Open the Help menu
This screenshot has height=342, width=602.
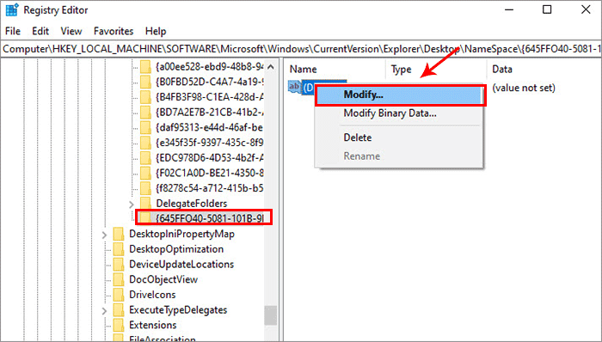point(156,31)
